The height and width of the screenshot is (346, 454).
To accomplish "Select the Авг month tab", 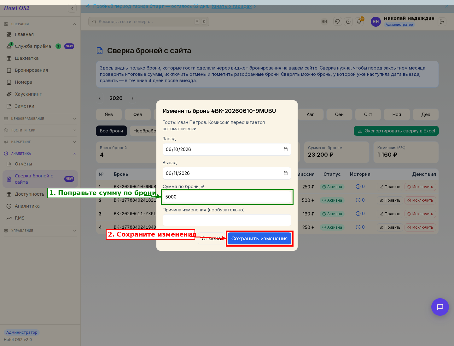I will click(310, 114).
